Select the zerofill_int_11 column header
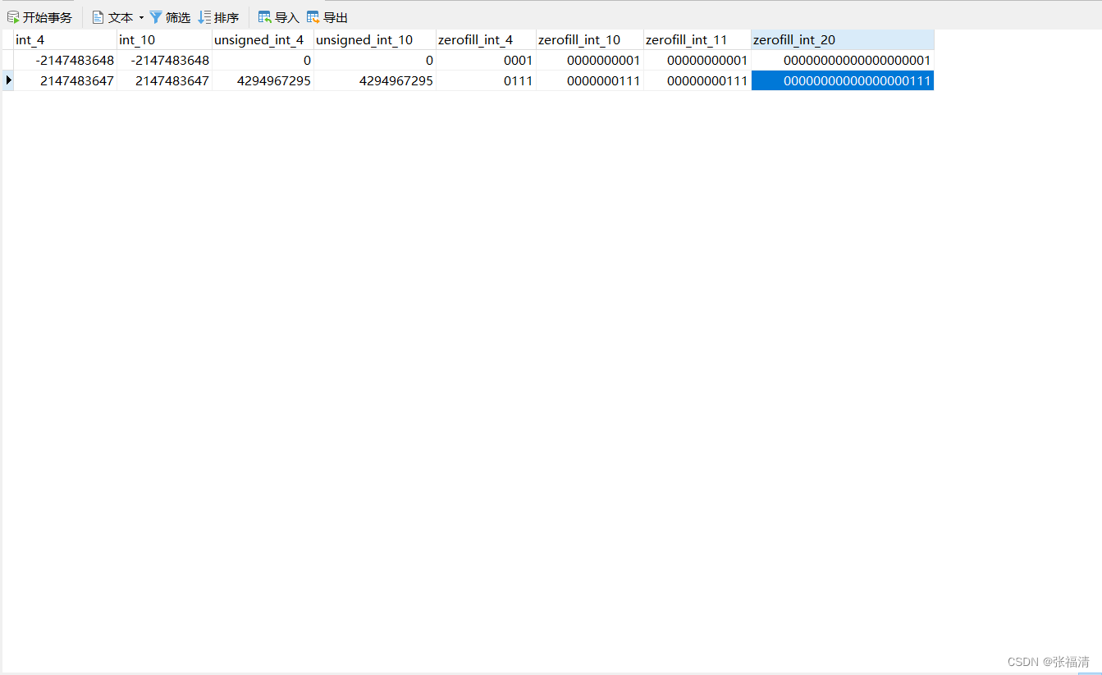The width and height of the screenshot is (1102, 675). [697, 39]
